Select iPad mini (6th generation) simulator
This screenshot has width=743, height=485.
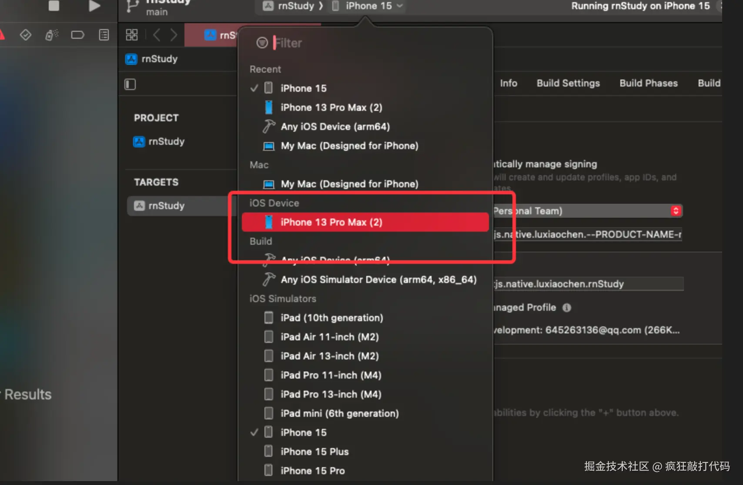(365, 413)
